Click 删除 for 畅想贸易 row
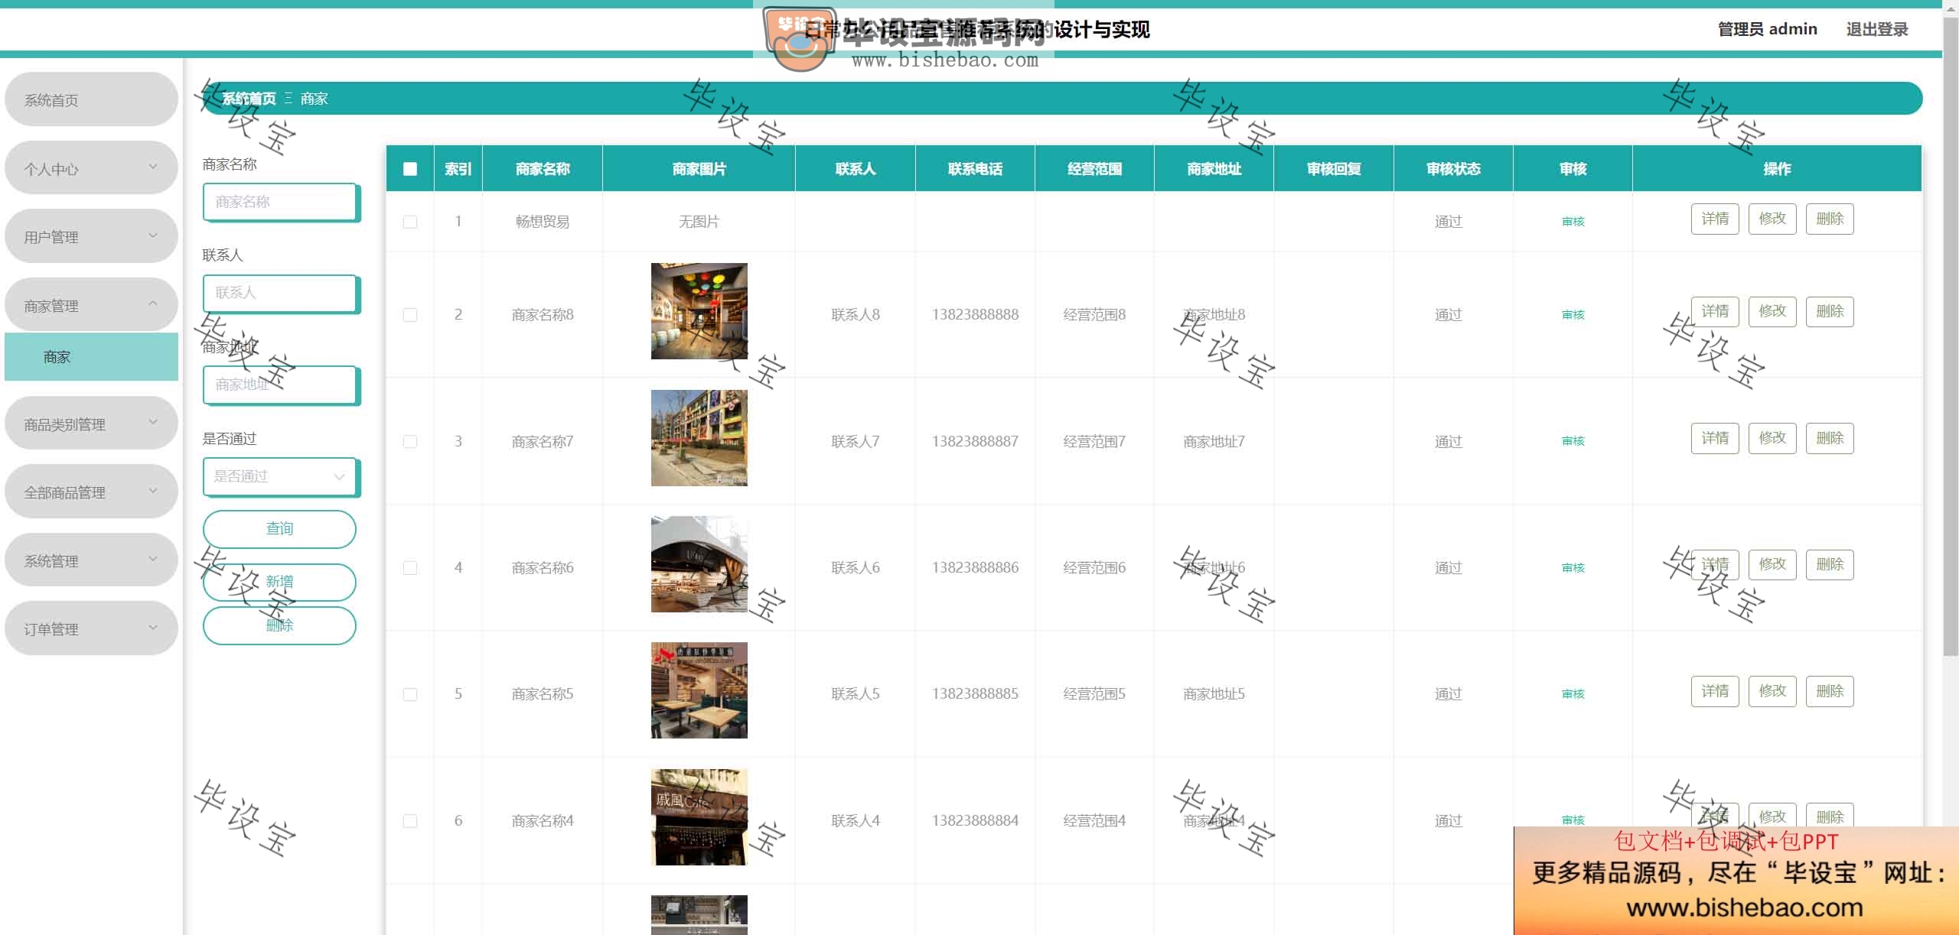Screen dimensions: 1959x935 tap(1830, 219)
